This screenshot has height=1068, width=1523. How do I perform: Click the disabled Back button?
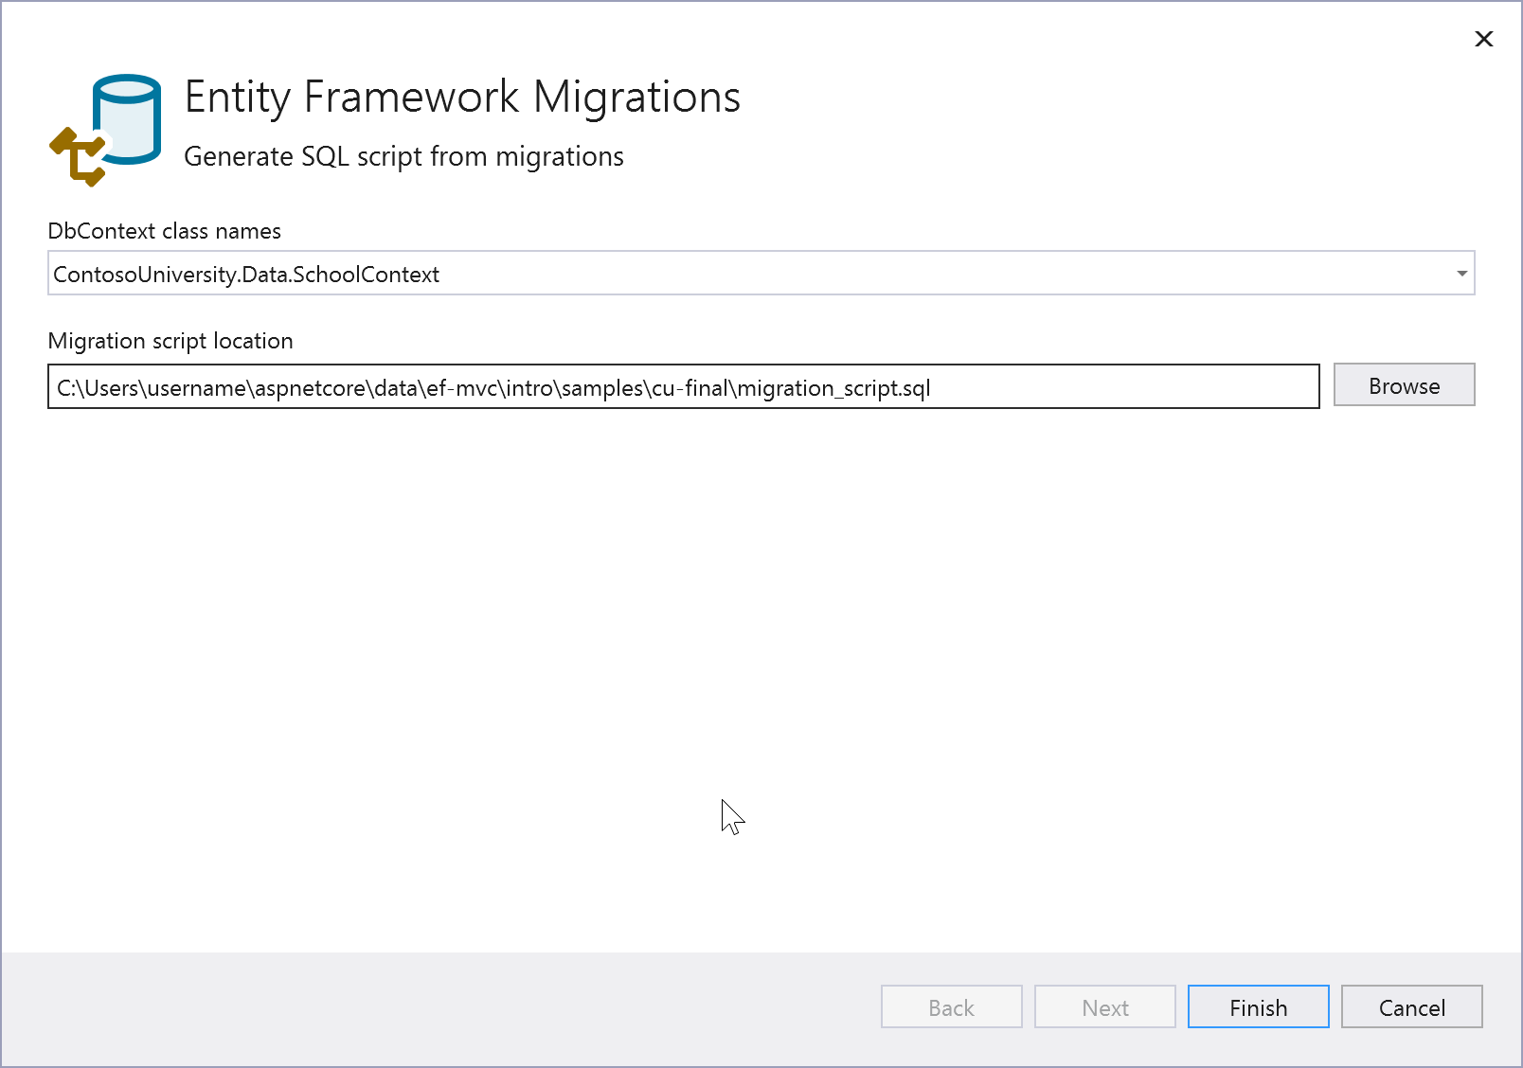[x=951, y=1006]
